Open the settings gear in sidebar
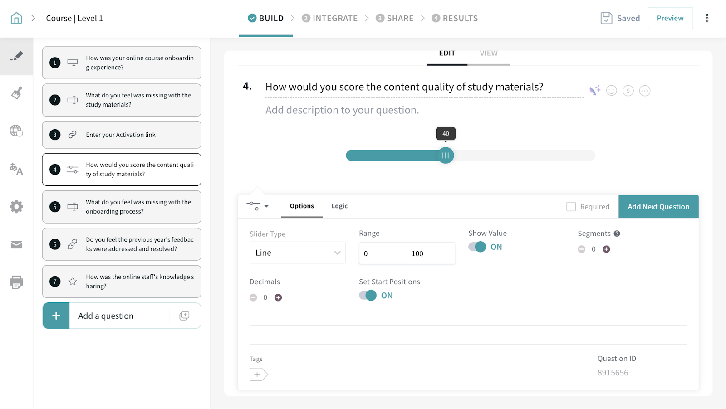This screenshot has height=409, width=726. pos(16,207)
